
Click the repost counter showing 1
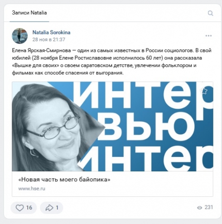pos(57,208)
